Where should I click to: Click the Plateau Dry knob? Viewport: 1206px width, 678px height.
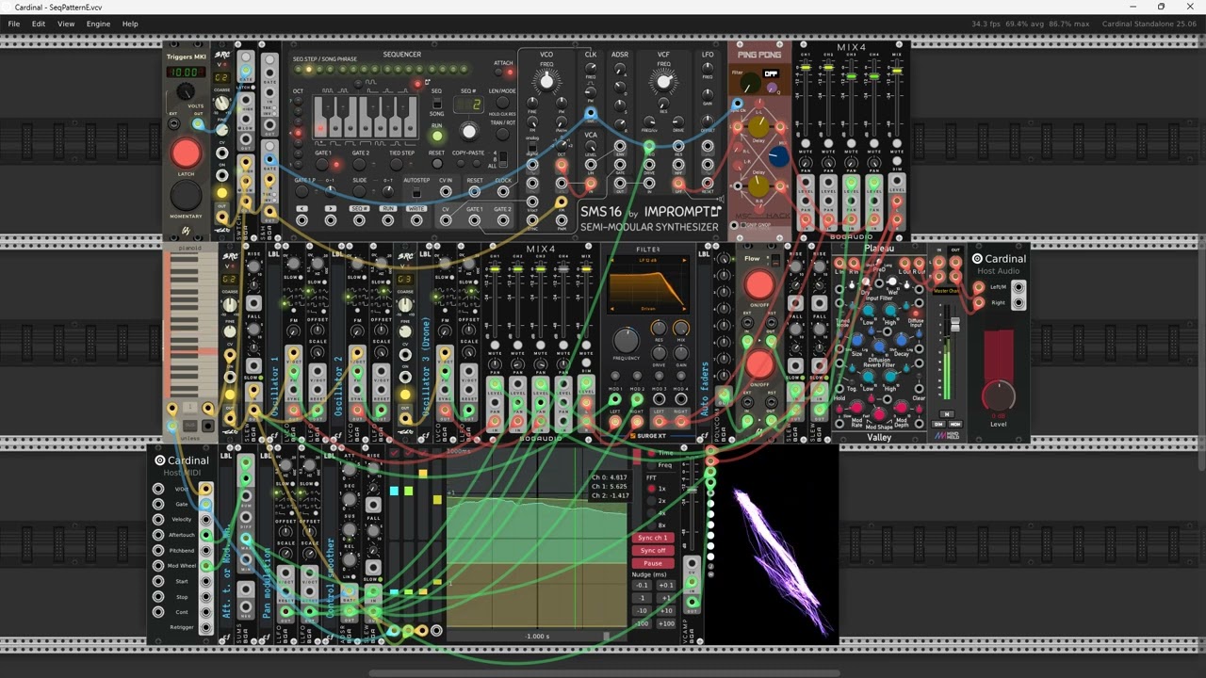click(x=866, y=281)
